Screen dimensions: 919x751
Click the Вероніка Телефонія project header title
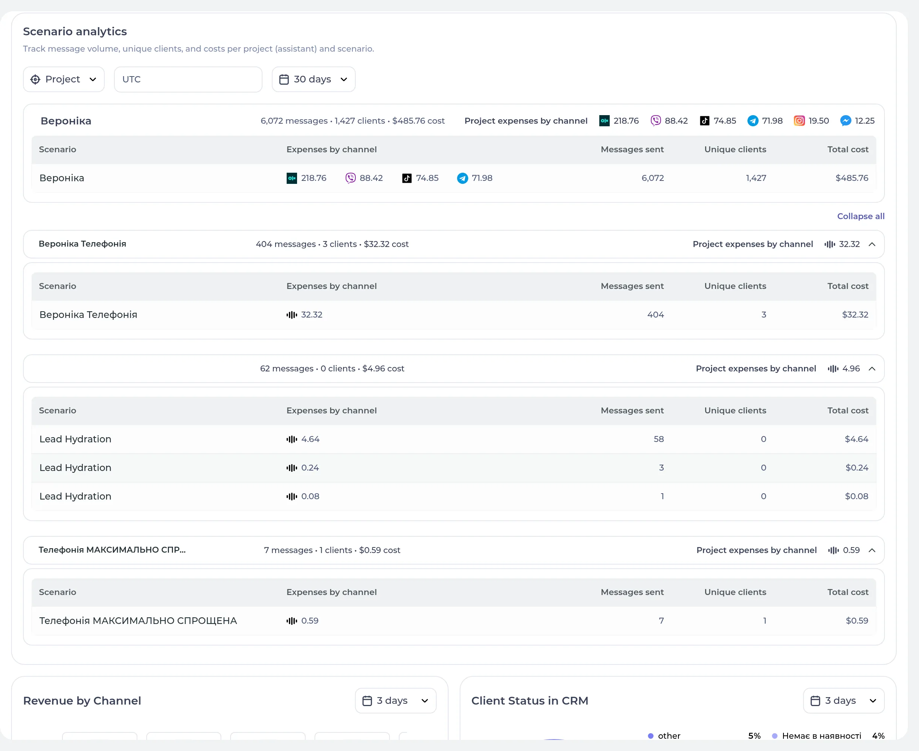[82, 244]
